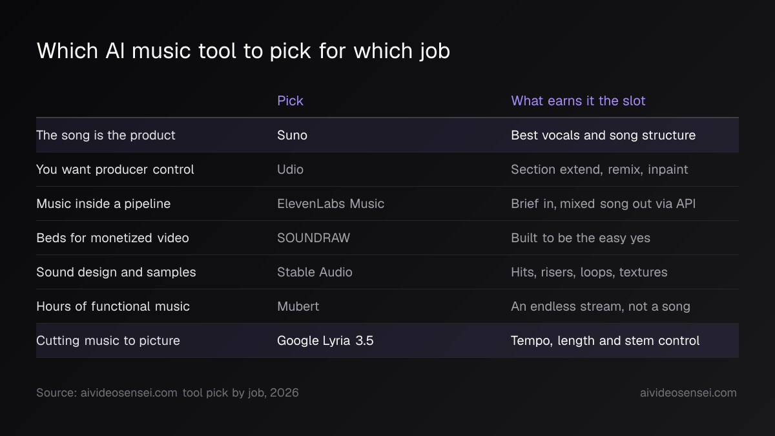Click 'The song is the product' row label
Viewport: 775px width, 436px height.
[106, 135]
